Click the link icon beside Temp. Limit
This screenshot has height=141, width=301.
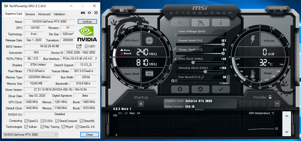click(174, 49)
